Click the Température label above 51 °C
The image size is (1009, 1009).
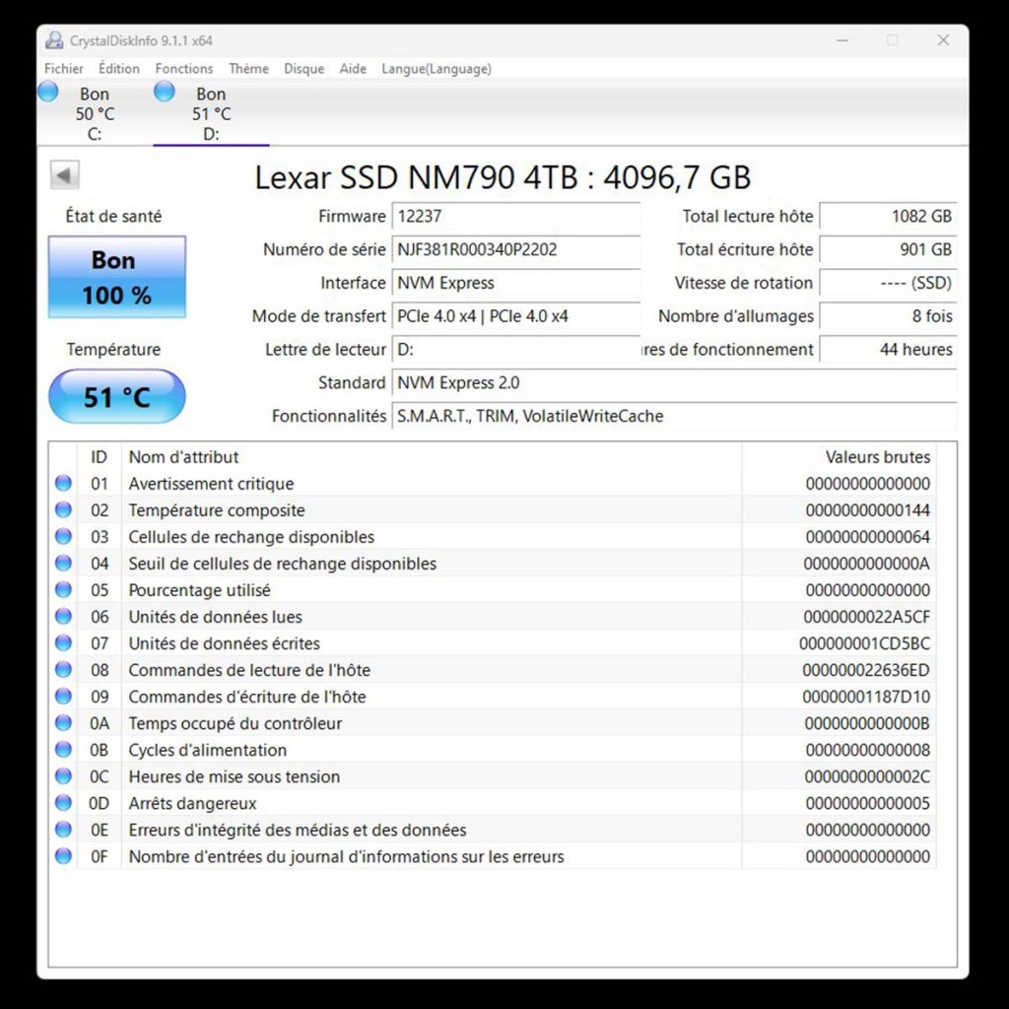pos(113,350)
